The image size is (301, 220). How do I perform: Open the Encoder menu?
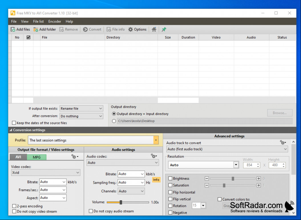pos(55,21)
